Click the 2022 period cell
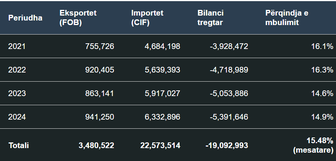The width and height of the screenshot is (336, 161). pyautogui.click(x=17, y=70)
